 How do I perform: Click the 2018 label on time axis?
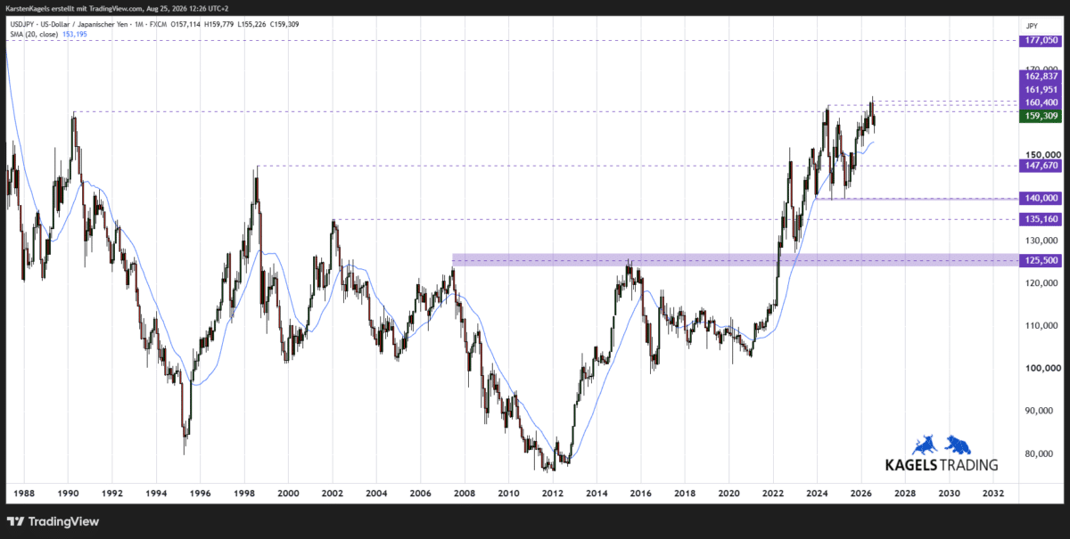[685, 492]
